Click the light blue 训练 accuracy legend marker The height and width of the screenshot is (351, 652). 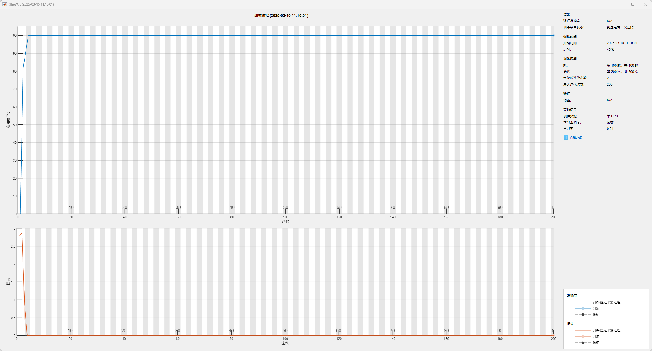[x=583, y=308]
